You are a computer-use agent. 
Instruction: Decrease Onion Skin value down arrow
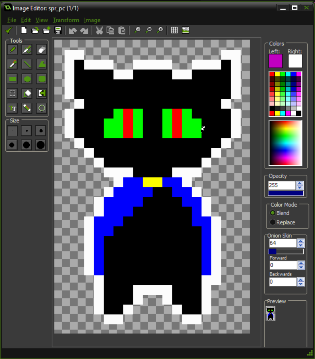pos(301,245)
